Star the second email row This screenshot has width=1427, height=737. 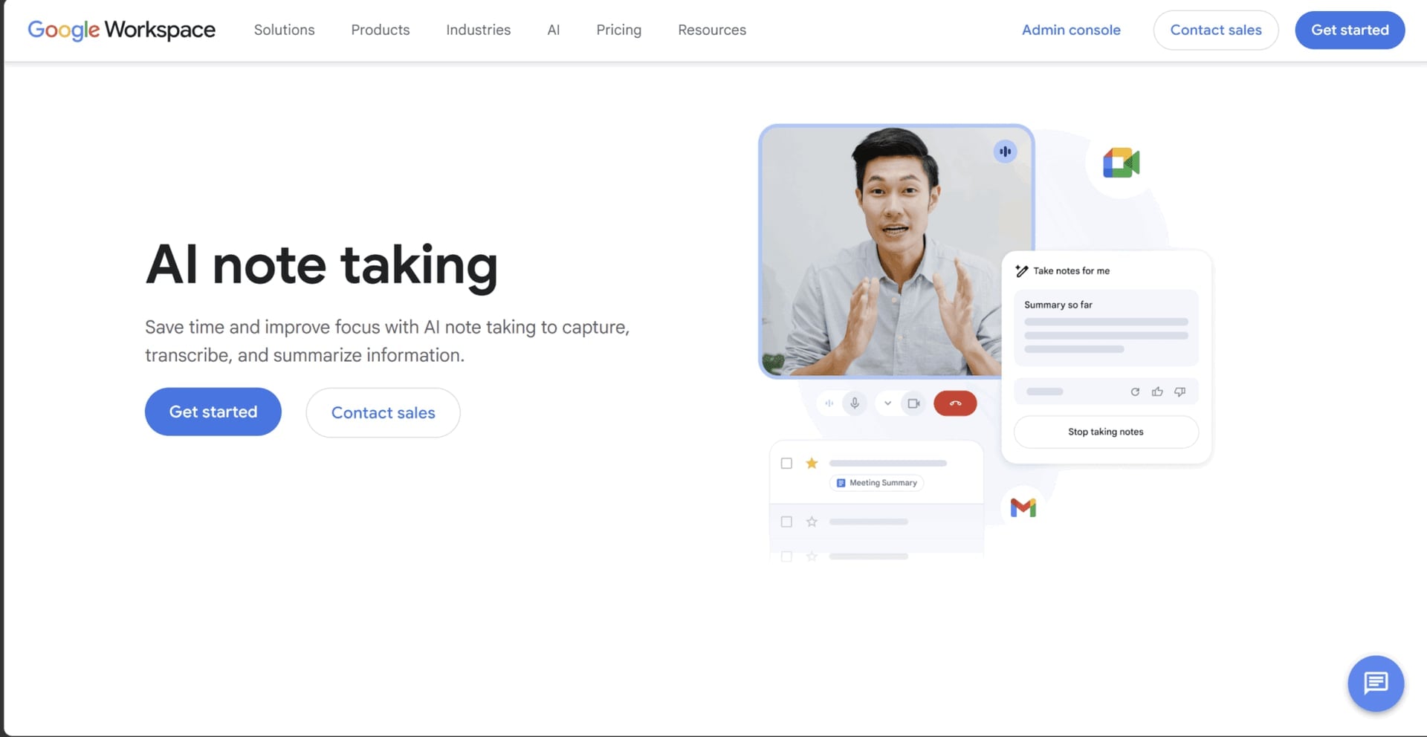coord(812,522)
